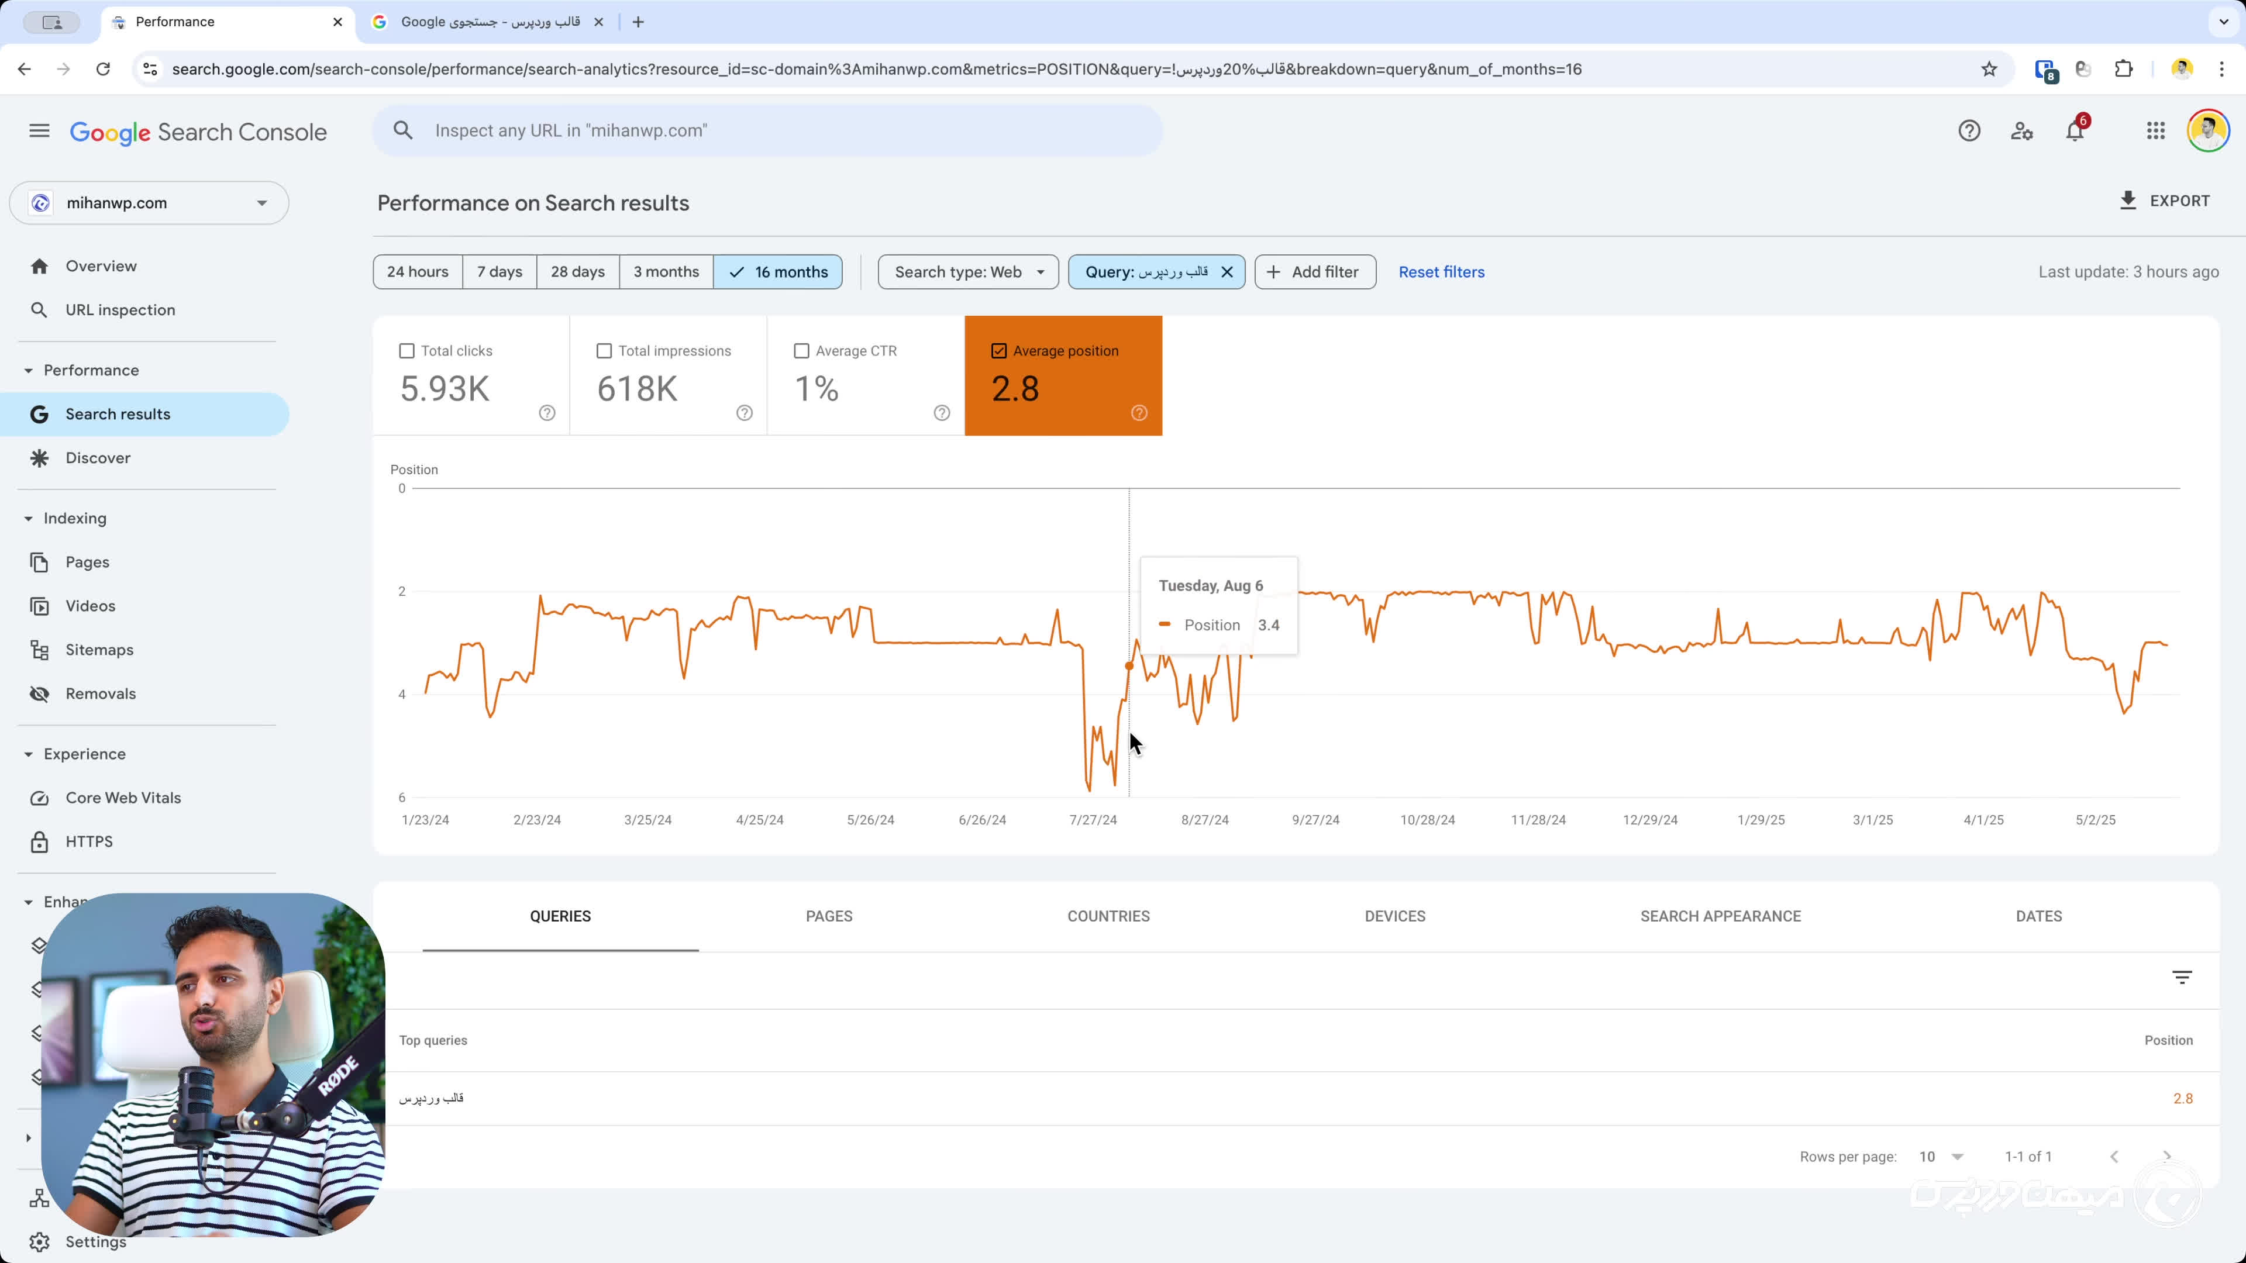Open the Discover report in sidebar
The image size is (2246, 1263).
[x=98, y=458]
